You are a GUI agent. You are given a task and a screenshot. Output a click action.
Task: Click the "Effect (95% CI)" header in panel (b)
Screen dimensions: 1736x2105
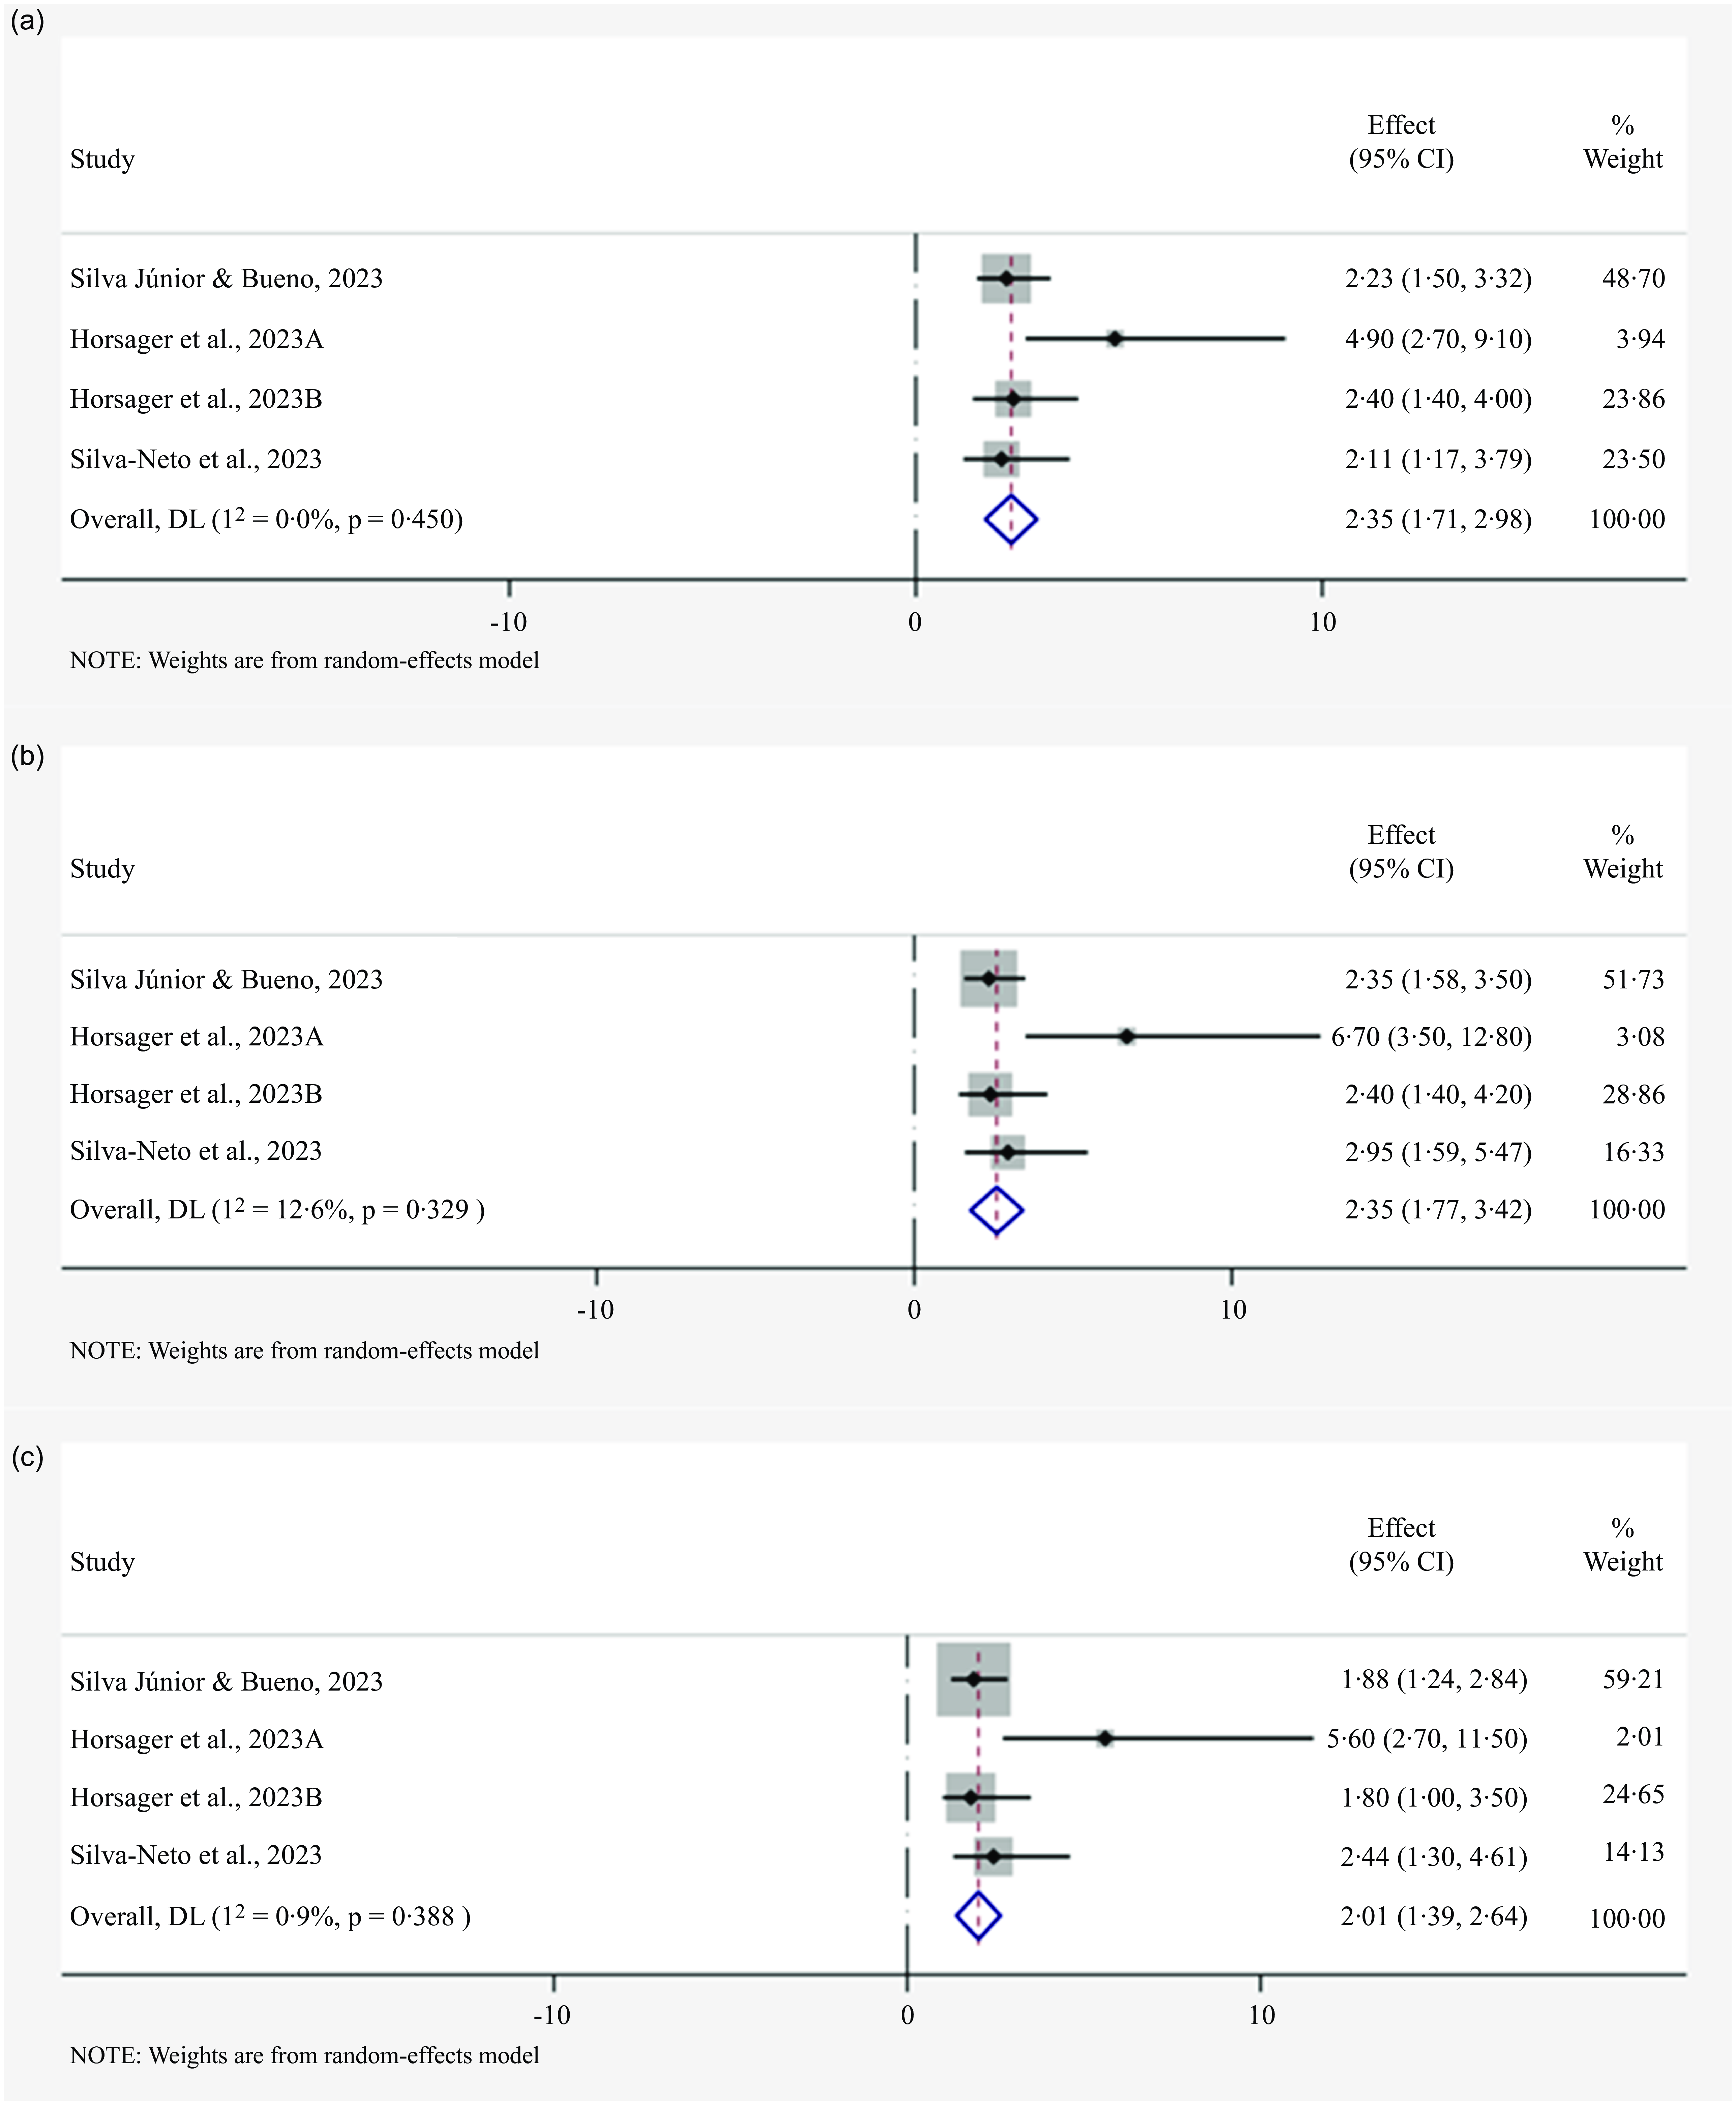1401,852
